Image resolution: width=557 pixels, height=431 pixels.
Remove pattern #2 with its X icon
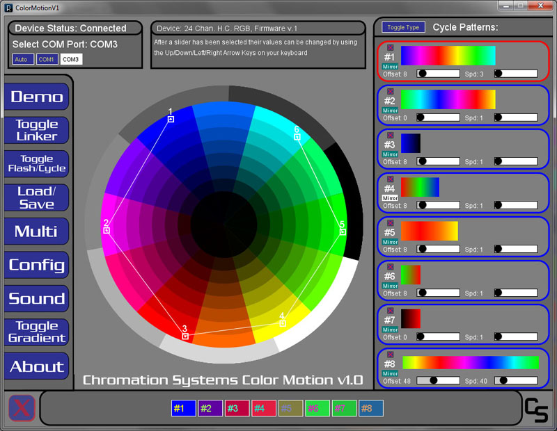click(x=390, y=92)
